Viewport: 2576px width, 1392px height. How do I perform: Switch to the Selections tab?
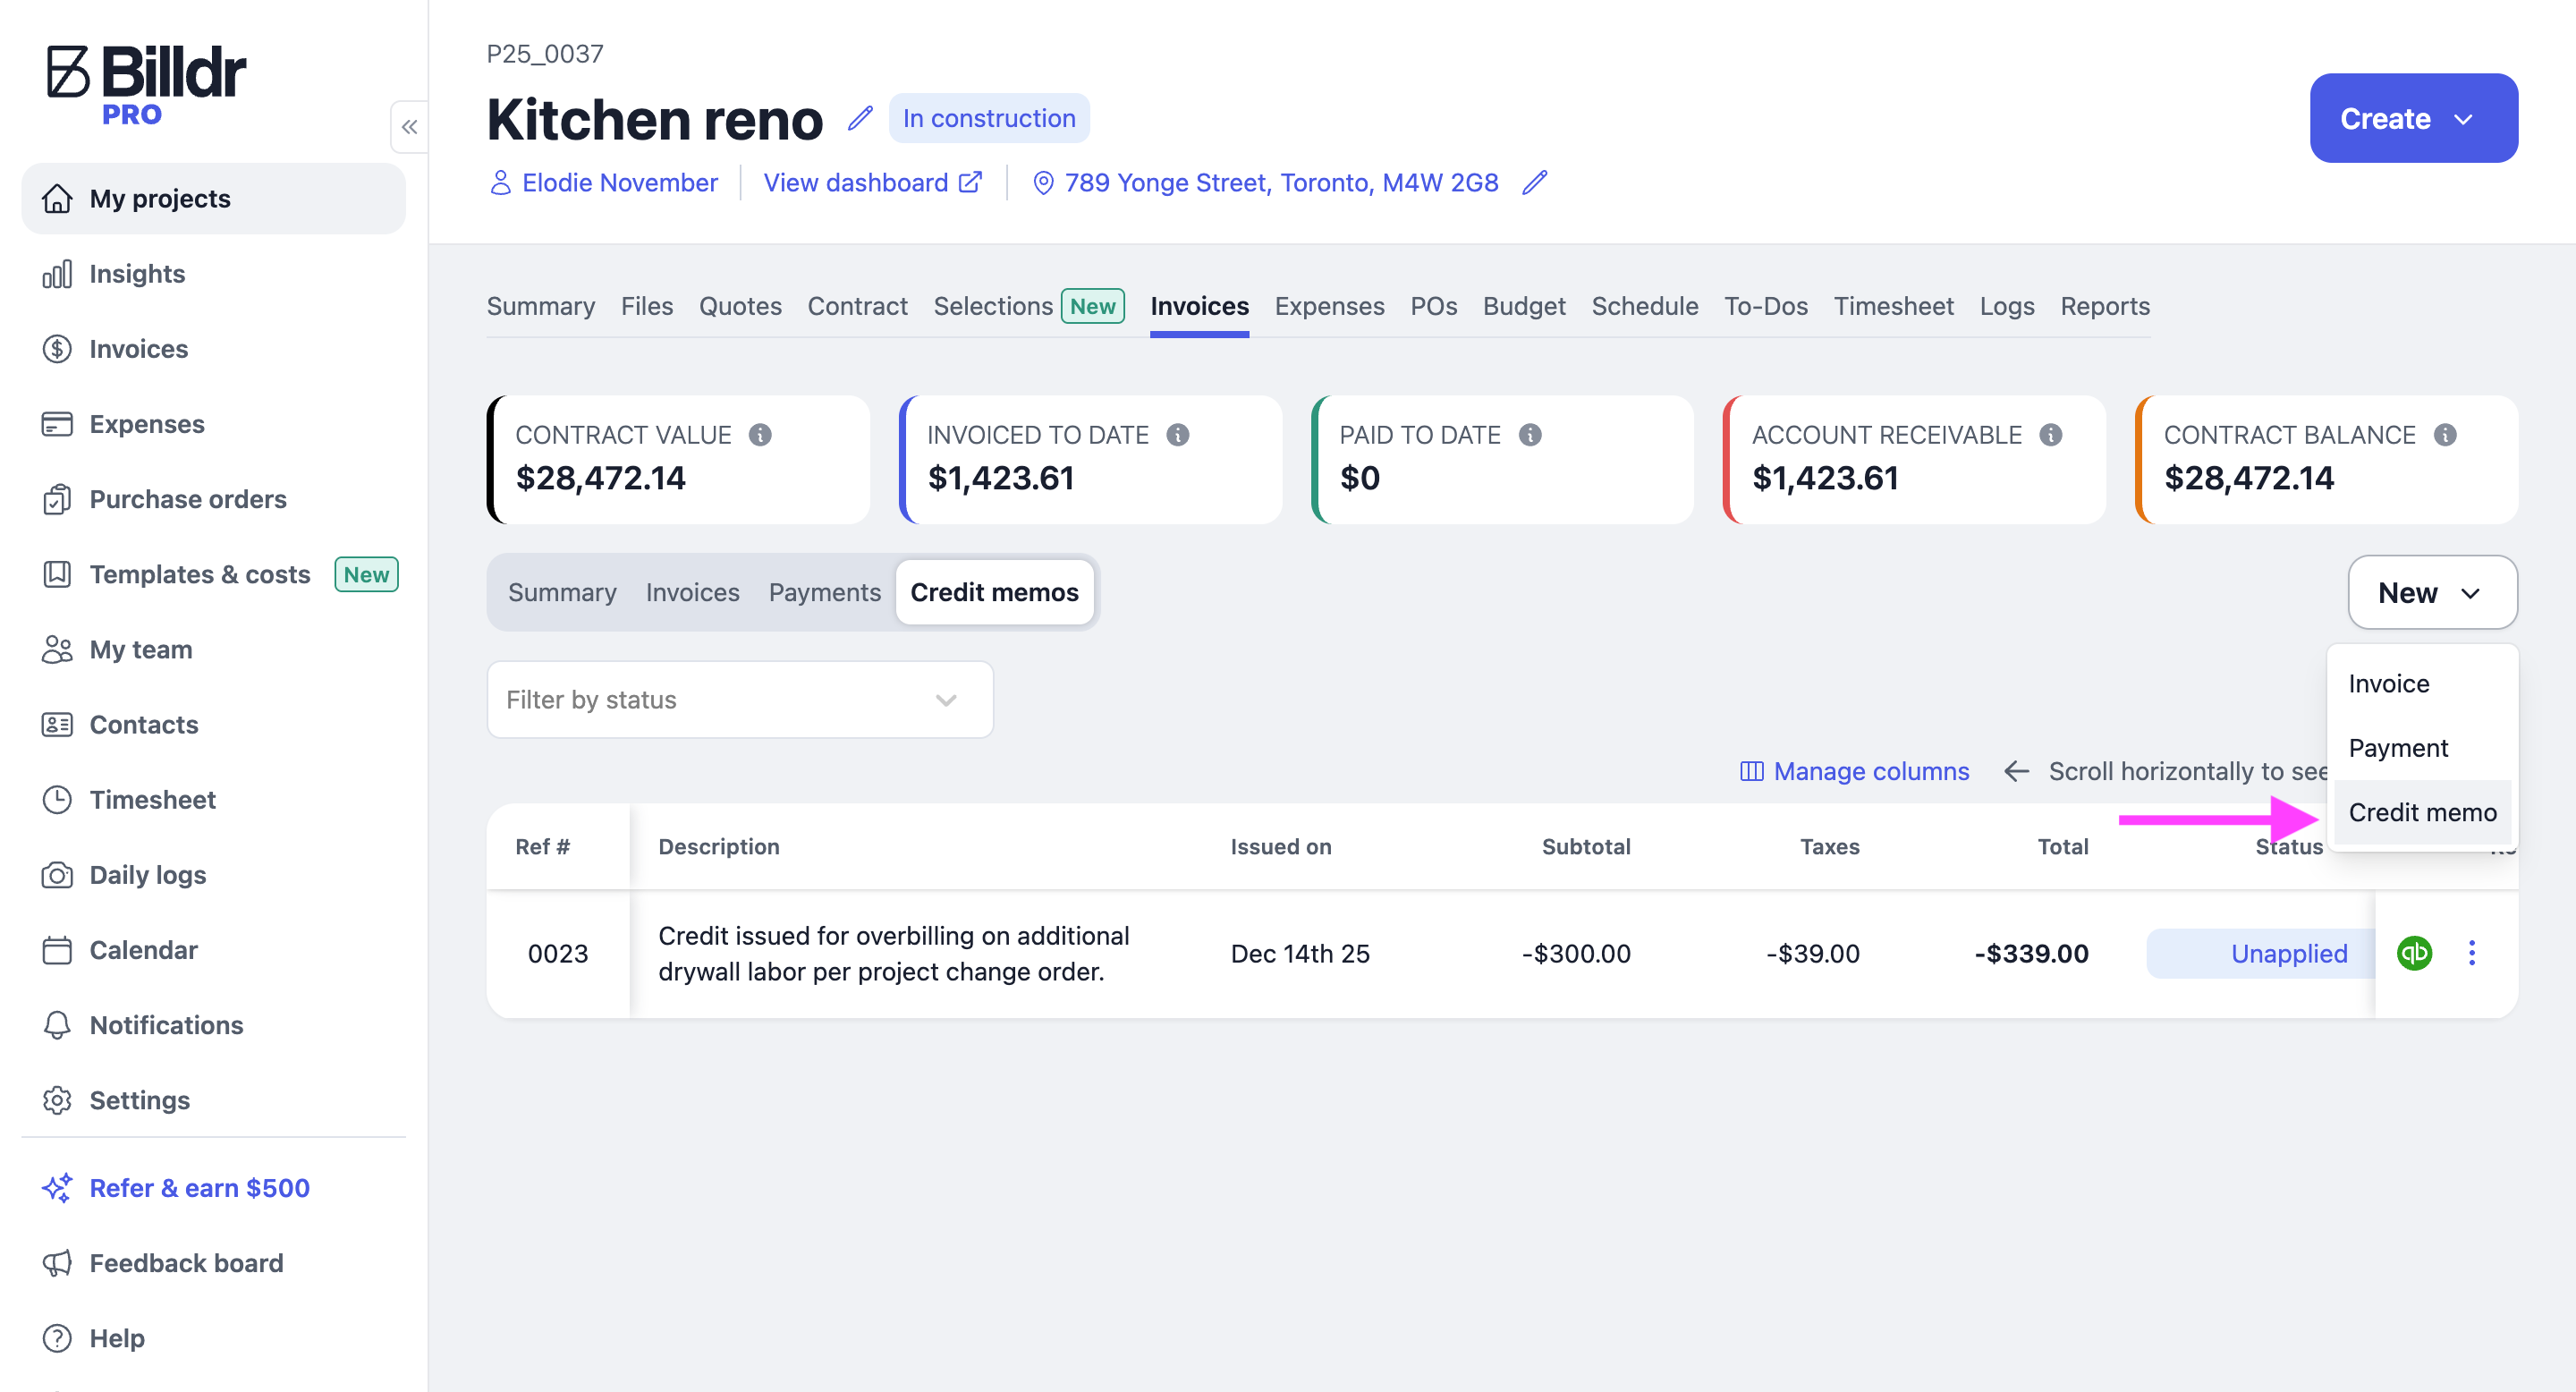pyautogui.click(x=1029, y=306)
